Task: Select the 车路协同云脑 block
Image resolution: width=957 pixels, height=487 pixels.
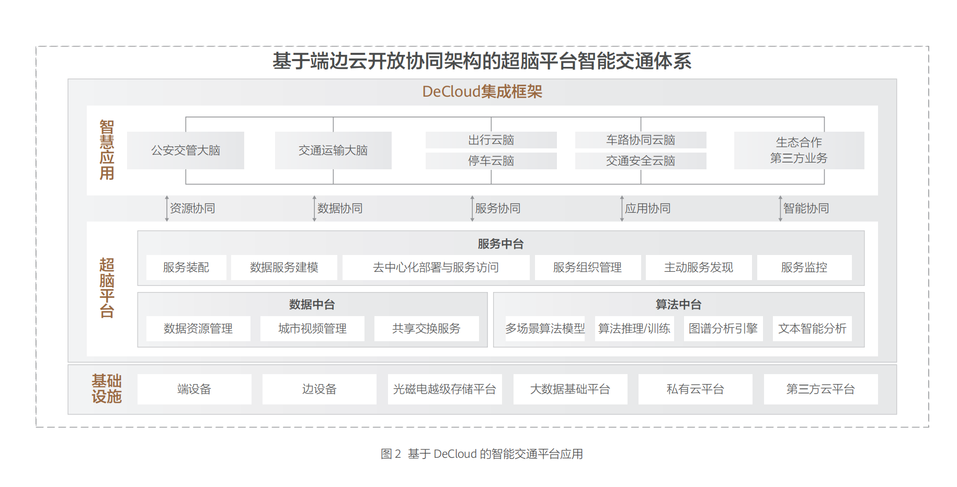Action: [641, 140]
